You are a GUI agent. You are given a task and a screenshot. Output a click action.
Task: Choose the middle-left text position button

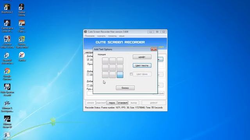(105, 68)
